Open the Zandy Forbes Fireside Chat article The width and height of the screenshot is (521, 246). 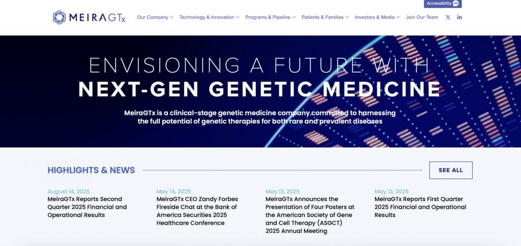(x=197, y=211)
